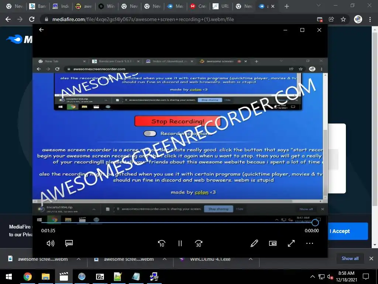
Task: Pause the video playback
Action: click(180, 243)
